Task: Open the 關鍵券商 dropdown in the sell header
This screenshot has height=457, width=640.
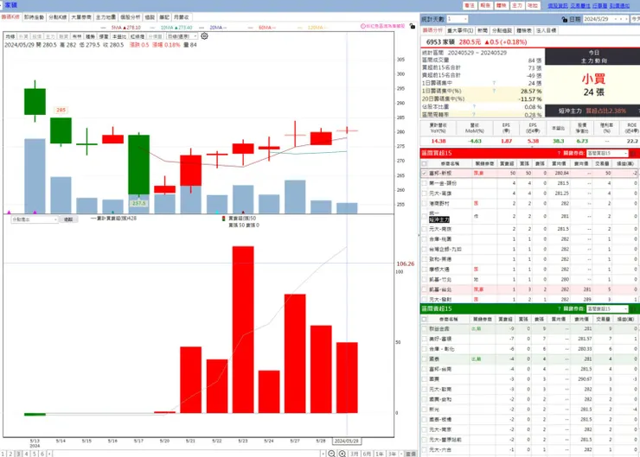Action: (607, 308)
